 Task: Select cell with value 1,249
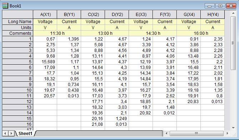pos(117,119)
